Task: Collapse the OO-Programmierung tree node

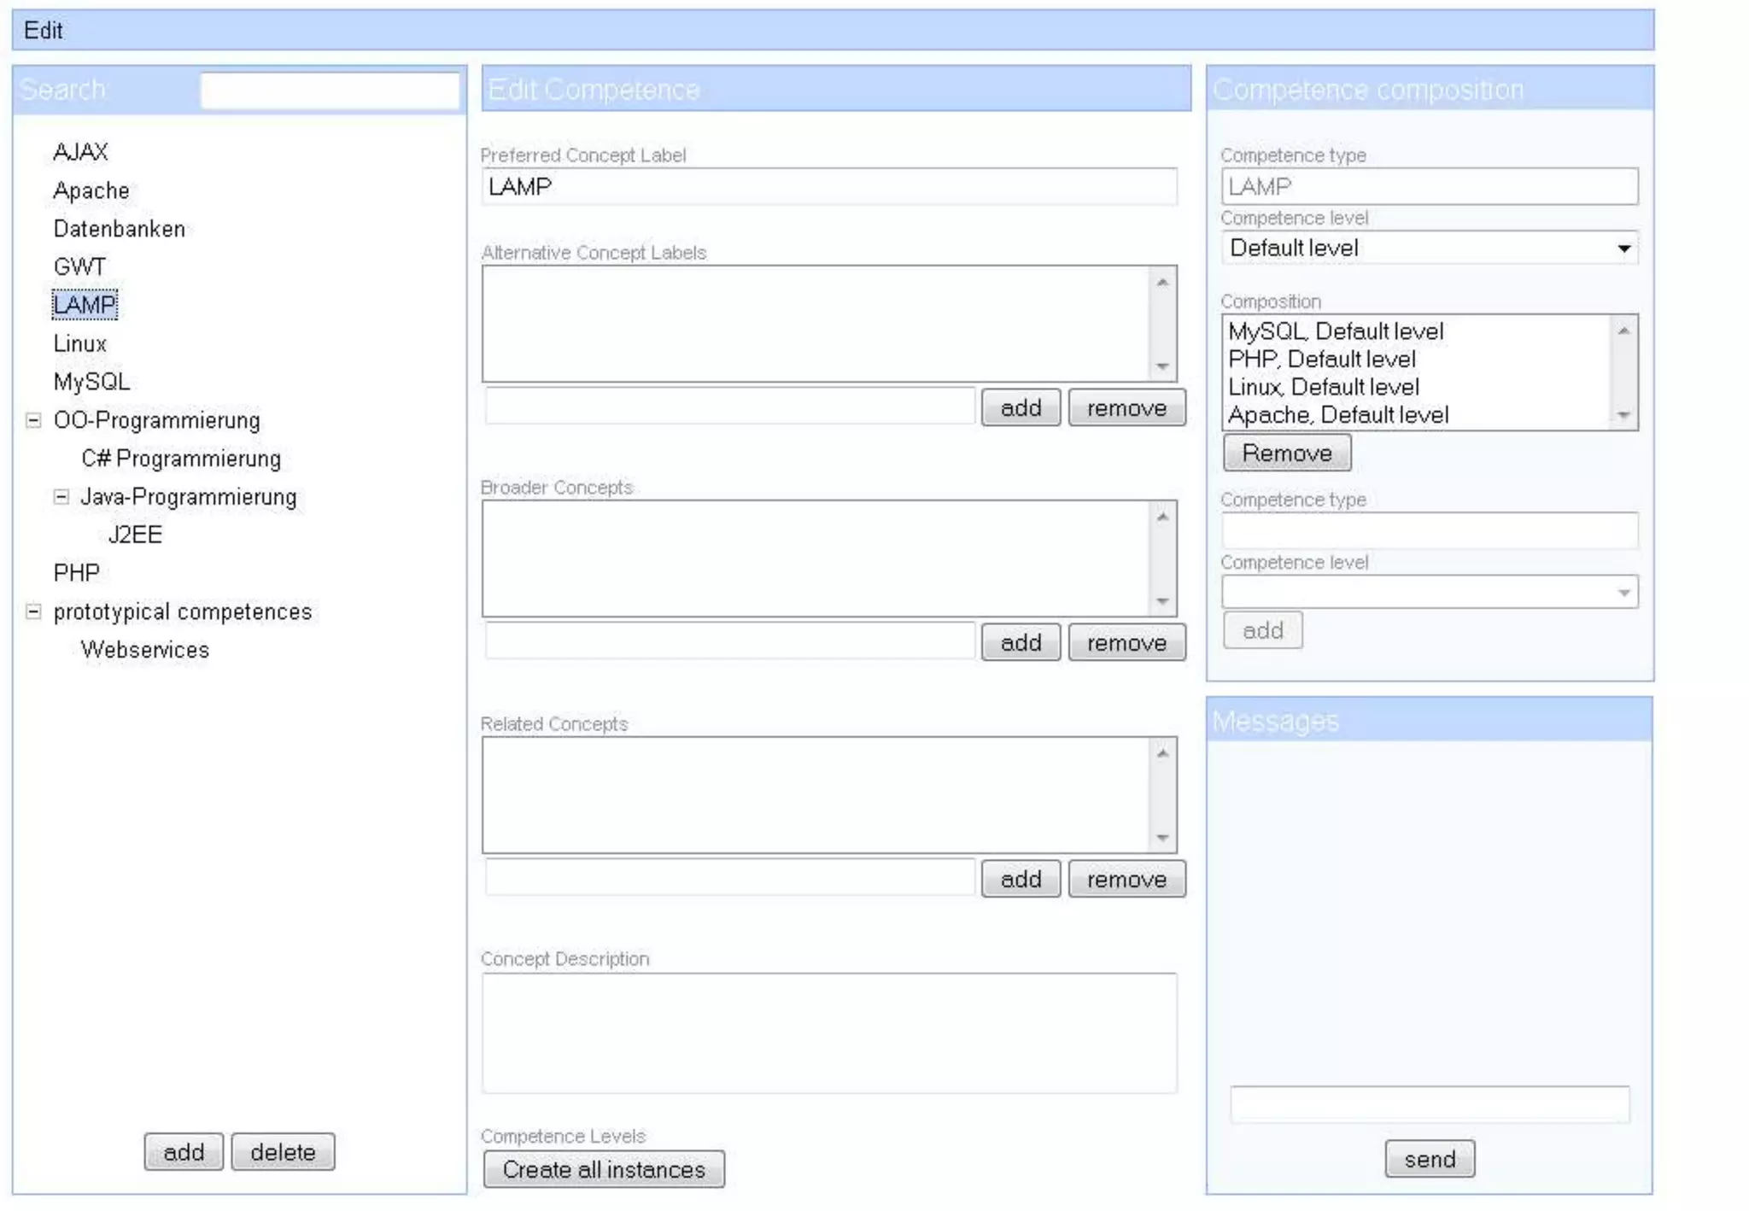Action: click(x=33, y=420)
